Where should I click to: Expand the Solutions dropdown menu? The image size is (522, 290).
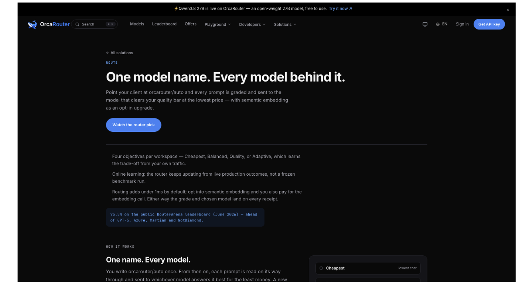(285, 24)
